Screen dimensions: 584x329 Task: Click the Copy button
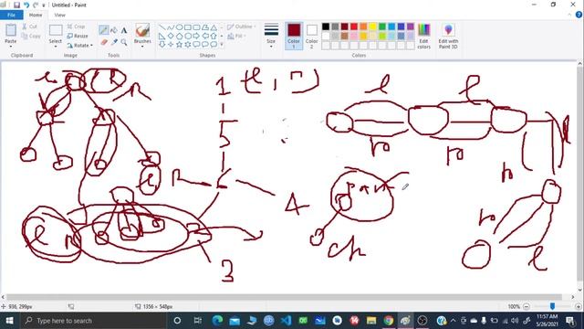coord(31,36)
